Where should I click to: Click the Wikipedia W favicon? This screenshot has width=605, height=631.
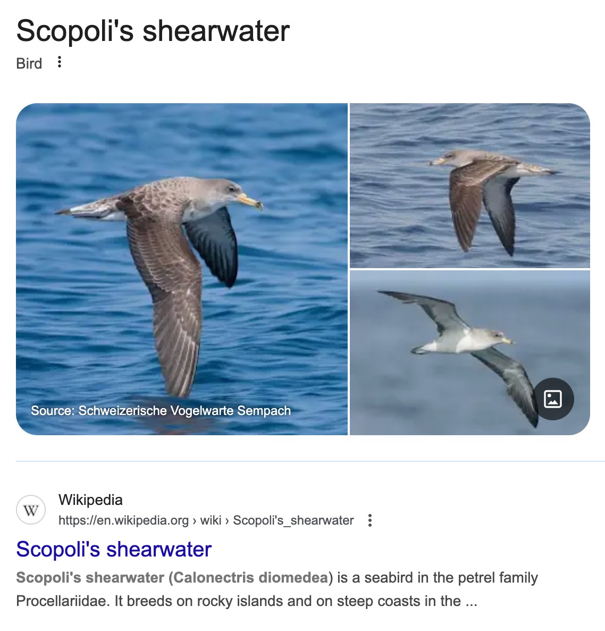(x=30, y=510)
